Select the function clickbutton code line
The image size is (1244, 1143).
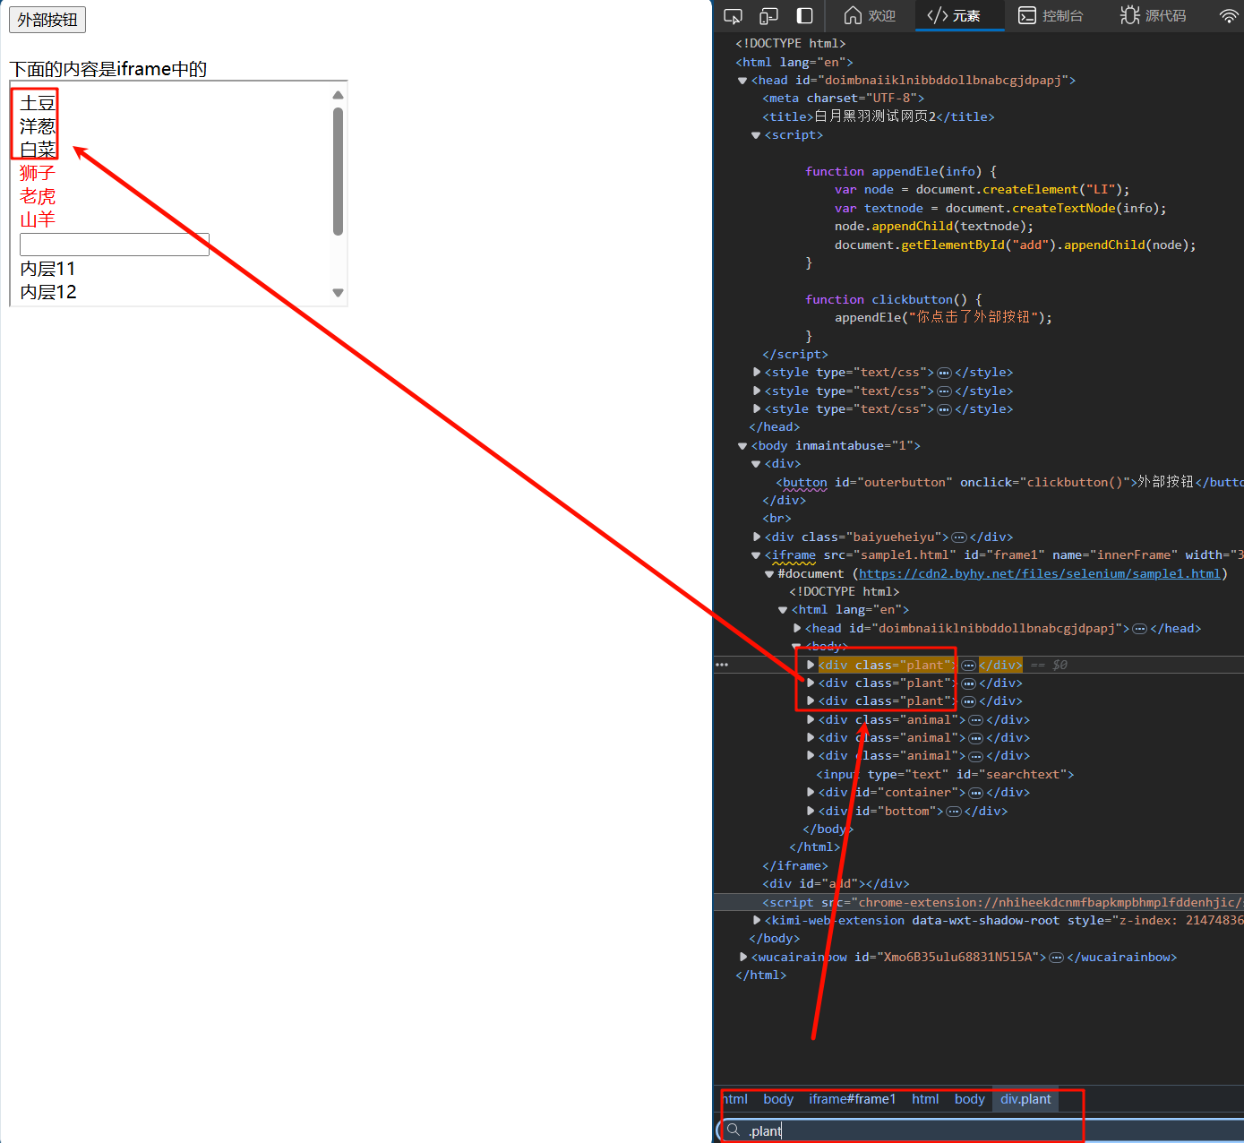[x=894, y=299]
